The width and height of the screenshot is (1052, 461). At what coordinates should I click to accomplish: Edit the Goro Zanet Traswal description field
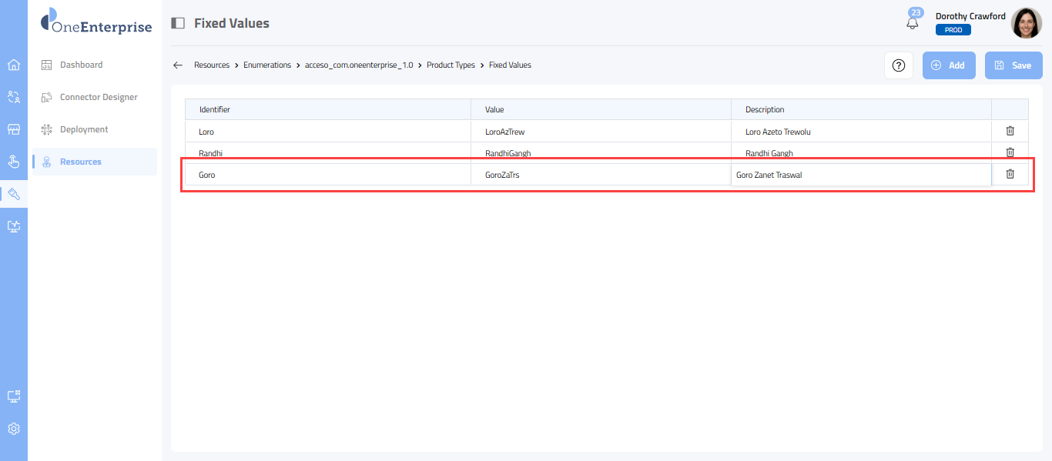pos(860,175)
